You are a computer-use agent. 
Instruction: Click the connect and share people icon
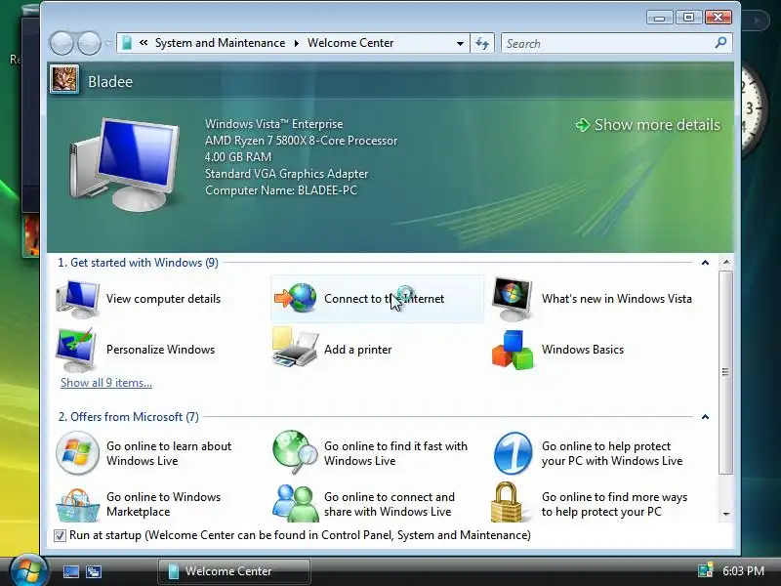point(295,503)
